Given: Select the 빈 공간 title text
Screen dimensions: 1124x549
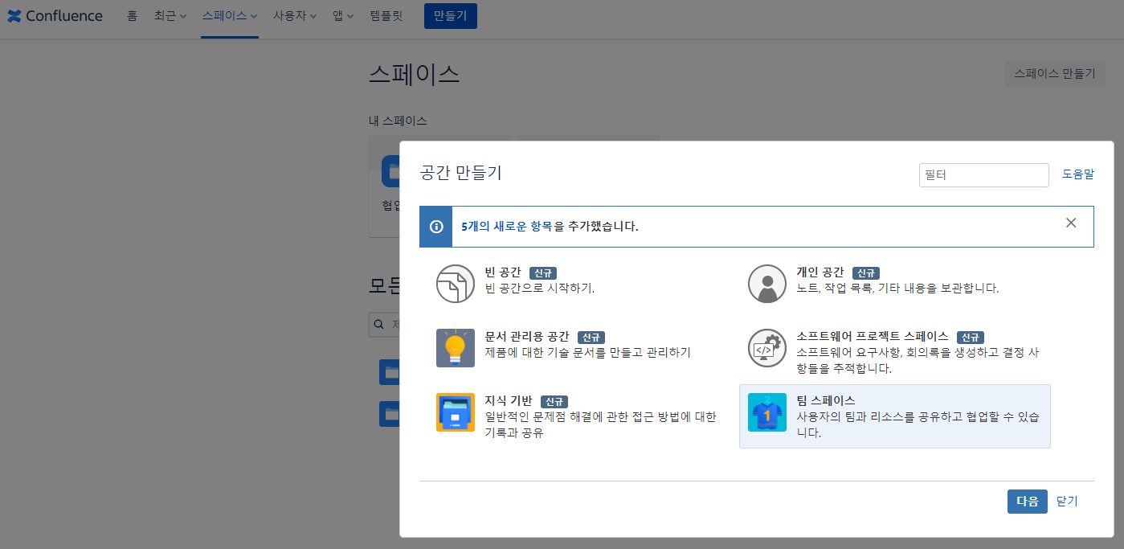Looking at the screenshot, I should point(503,272).
